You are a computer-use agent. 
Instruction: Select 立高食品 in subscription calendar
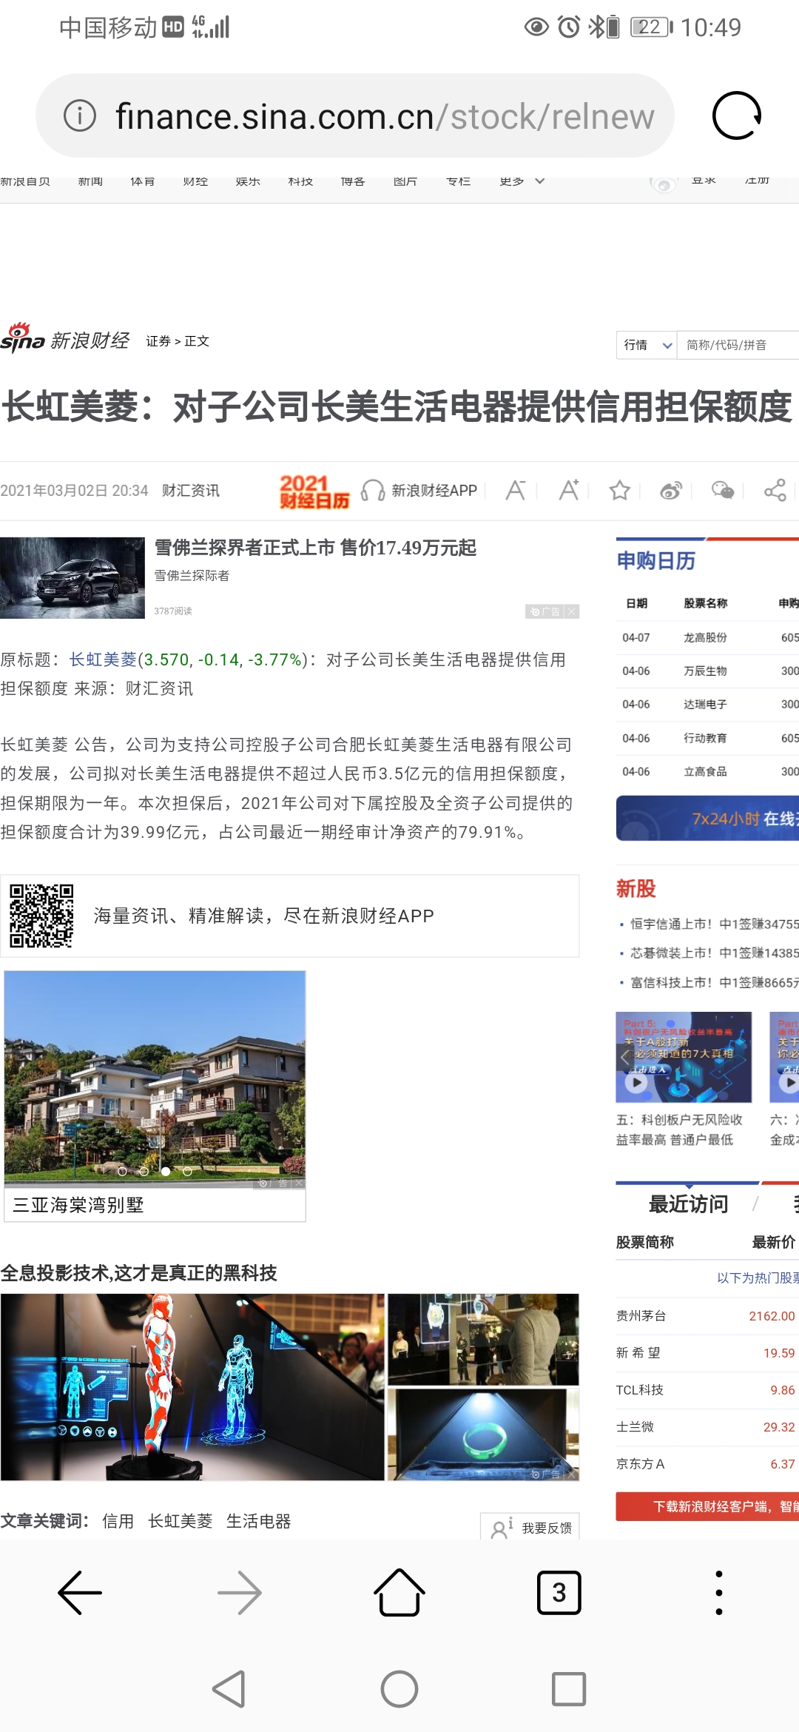click(705, 771)
